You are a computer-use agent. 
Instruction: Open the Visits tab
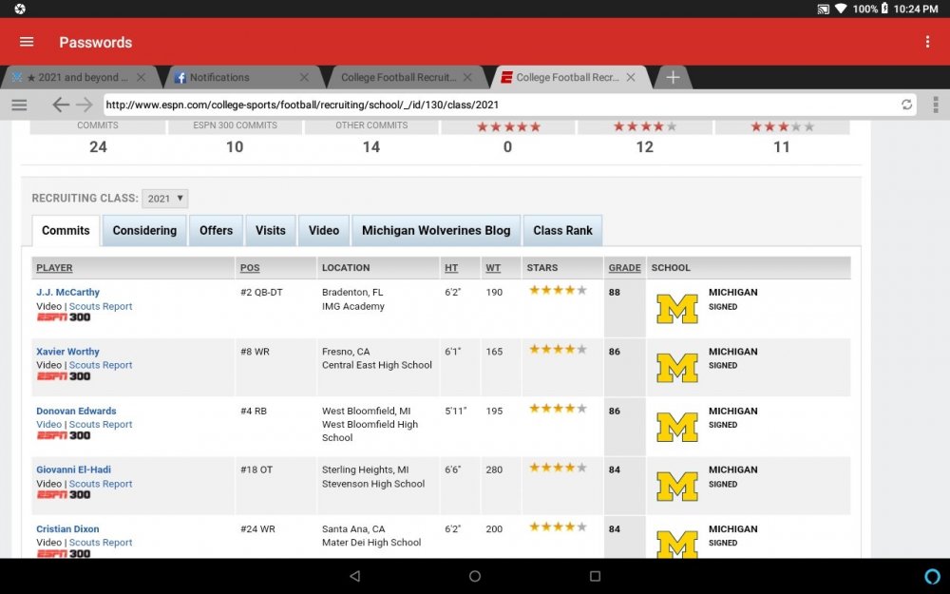pos(270,230)
